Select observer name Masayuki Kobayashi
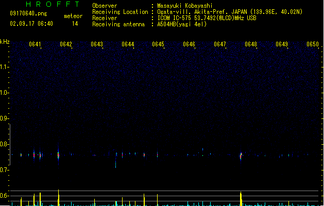 pyautogui.click(x=185, y=6)
